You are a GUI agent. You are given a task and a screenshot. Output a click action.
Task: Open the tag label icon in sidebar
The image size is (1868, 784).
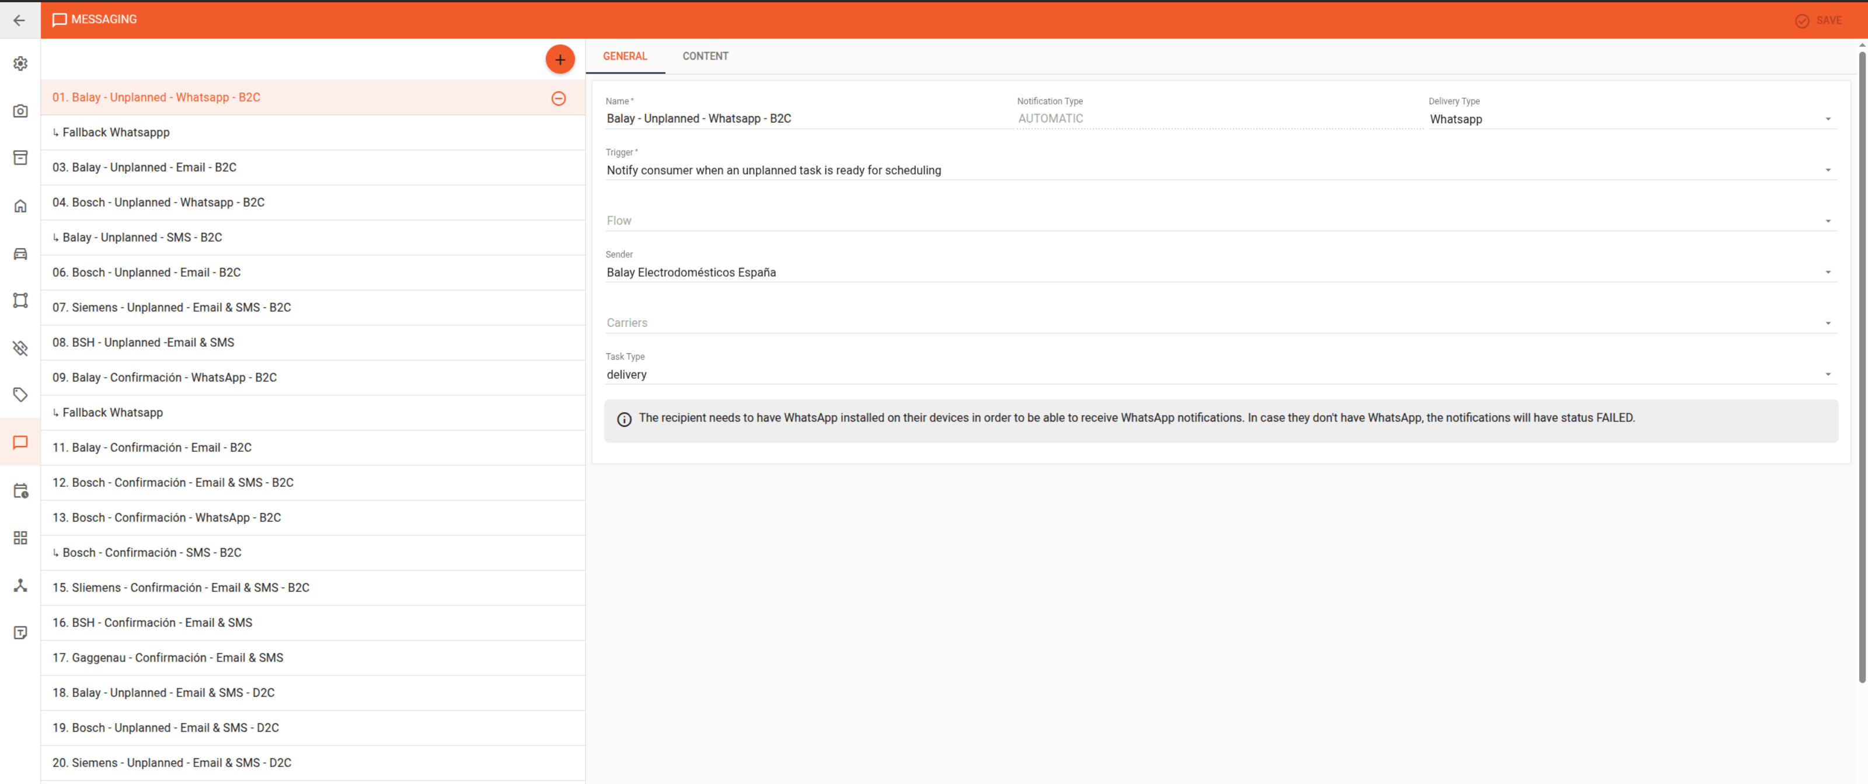[x=20, y=395]
